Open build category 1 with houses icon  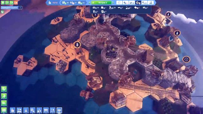13,111
